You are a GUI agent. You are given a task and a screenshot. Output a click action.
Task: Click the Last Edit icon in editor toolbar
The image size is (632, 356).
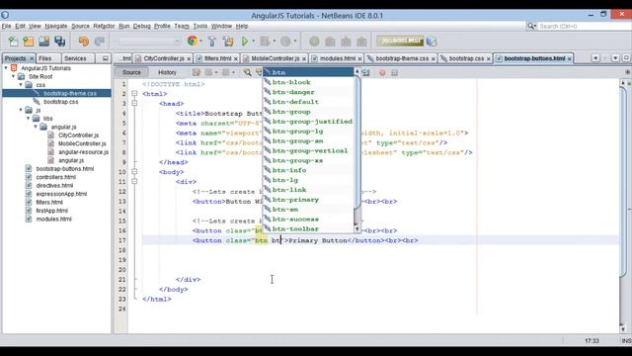pos(197,72)
